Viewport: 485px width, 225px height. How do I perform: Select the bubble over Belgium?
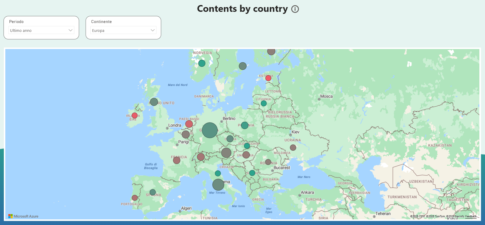tap(186, 135)
